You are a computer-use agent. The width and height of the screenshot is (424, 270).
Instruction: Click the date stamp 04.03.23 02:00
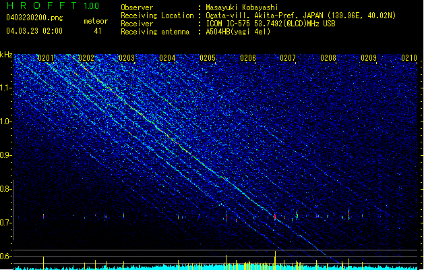34,31
